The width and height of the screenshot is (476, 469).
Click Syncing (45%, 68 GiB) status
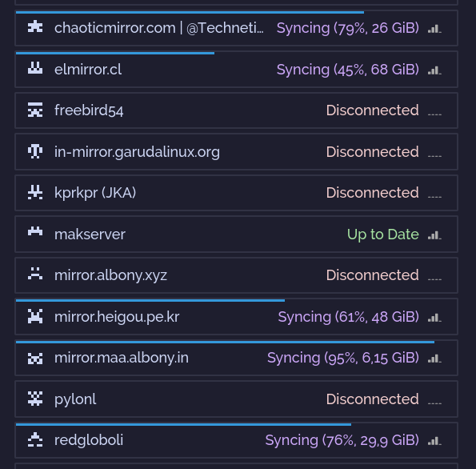point(348,70)
